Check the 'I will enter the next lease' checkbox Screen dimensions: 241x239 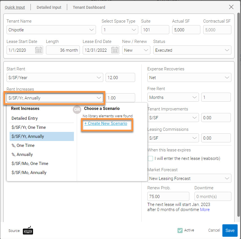[150, 158]
